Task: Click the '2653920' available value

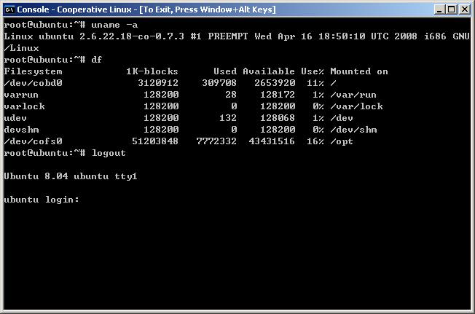Action: pos(275,83)
